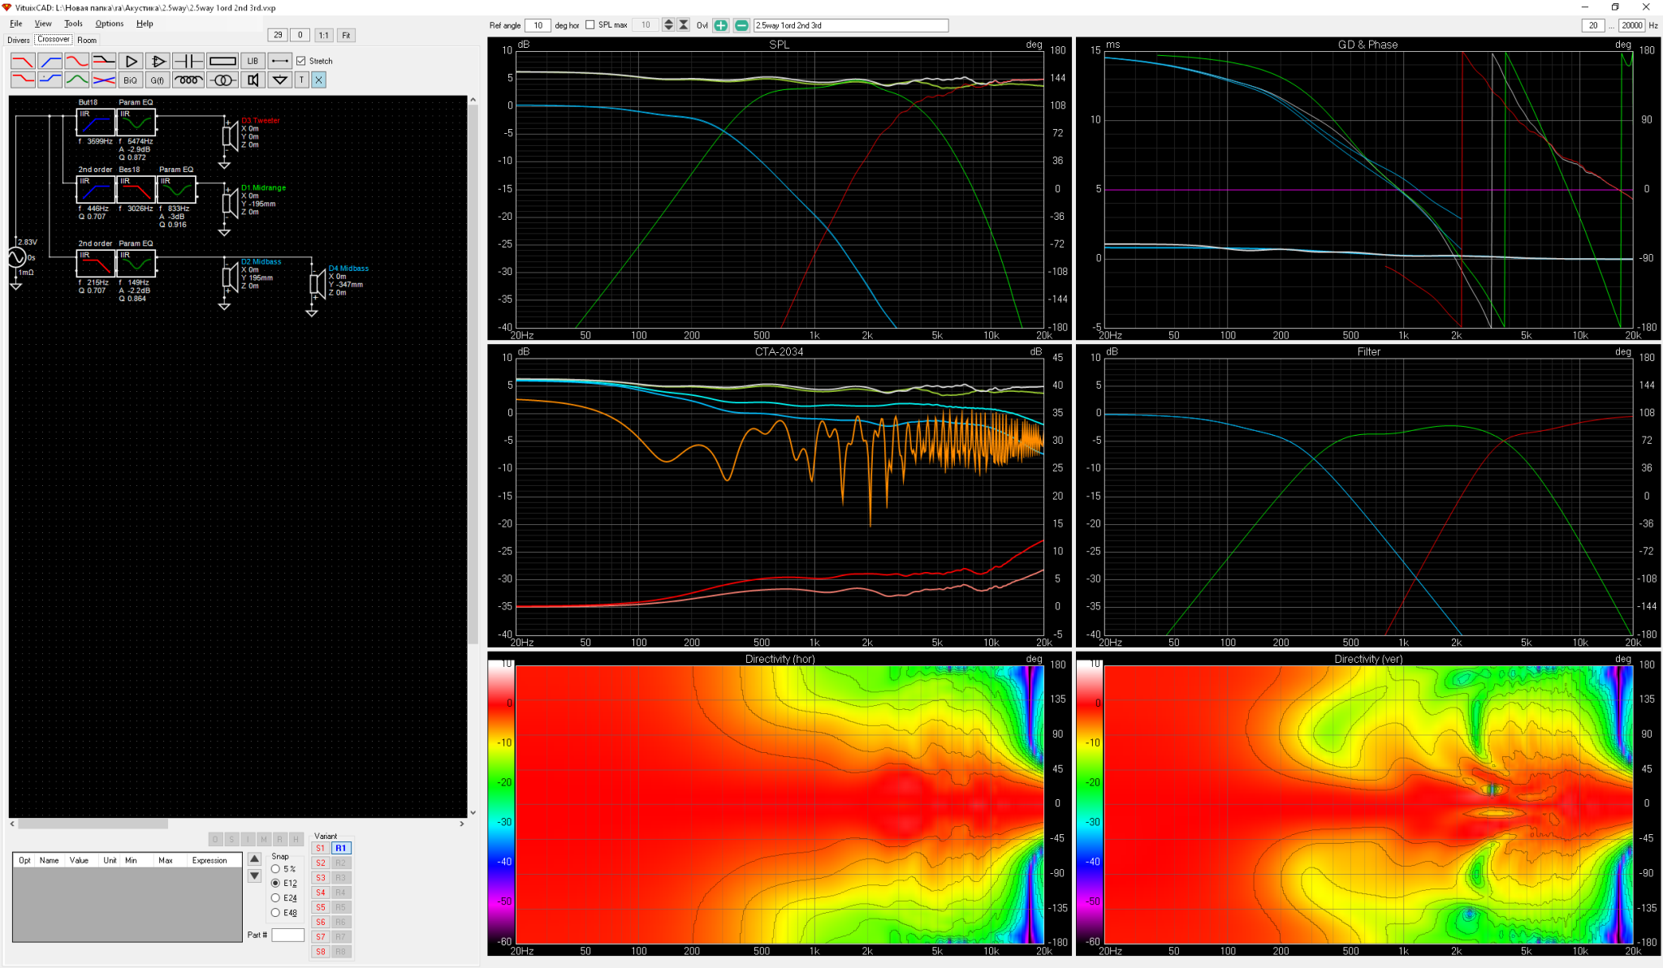Viewport: 1663px width, 968px height.
Task: Add a ground symbol to the schematic
Action: click(x=279, y=80)
